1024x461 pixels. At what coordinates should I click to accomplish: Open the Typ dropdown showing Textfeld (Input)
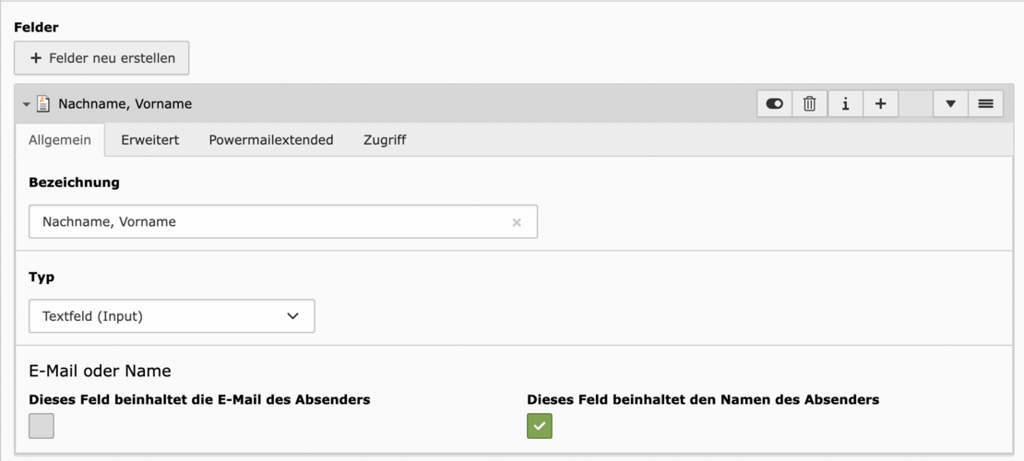pos(172,316)
